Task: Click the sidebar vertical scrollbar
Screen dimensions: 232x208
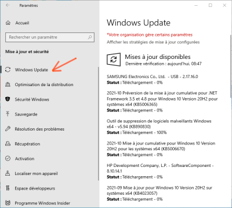Action: pos(99,124)
